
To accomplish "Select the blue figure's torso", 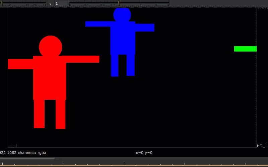I will [123, 38].
